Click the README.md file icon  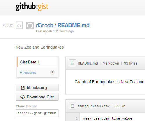point(72,63)
